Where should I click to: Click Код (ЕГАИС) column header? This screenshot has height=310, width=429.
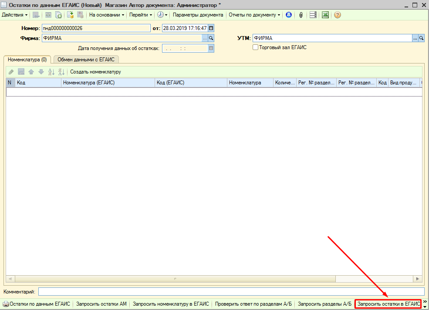click(x=191, y=83)
